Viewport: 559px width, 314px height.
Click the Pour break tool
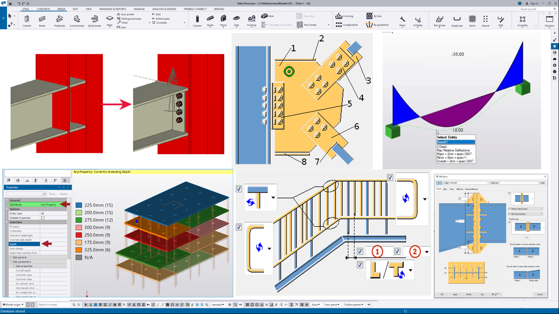[x=307, y=25]
